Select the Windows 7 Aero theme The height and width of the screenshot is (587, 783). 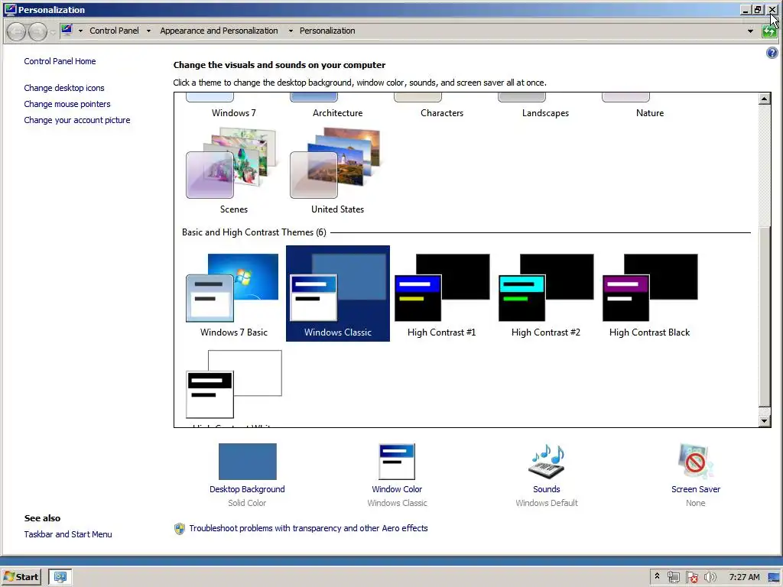coord(233,105)
